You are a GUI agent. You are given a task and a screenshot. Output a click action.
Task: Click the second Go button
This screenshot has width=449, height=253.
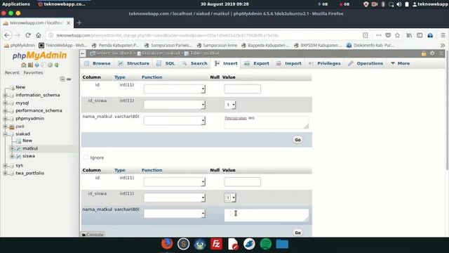click(x=297, y=233)
